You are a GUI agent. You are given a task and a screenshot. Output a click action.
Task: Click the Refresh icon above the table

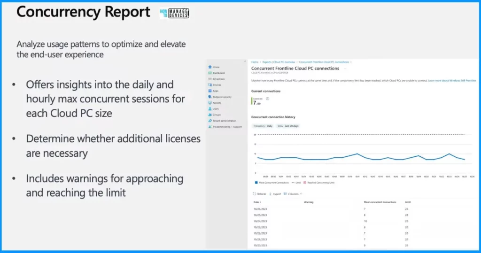(254, 194)
